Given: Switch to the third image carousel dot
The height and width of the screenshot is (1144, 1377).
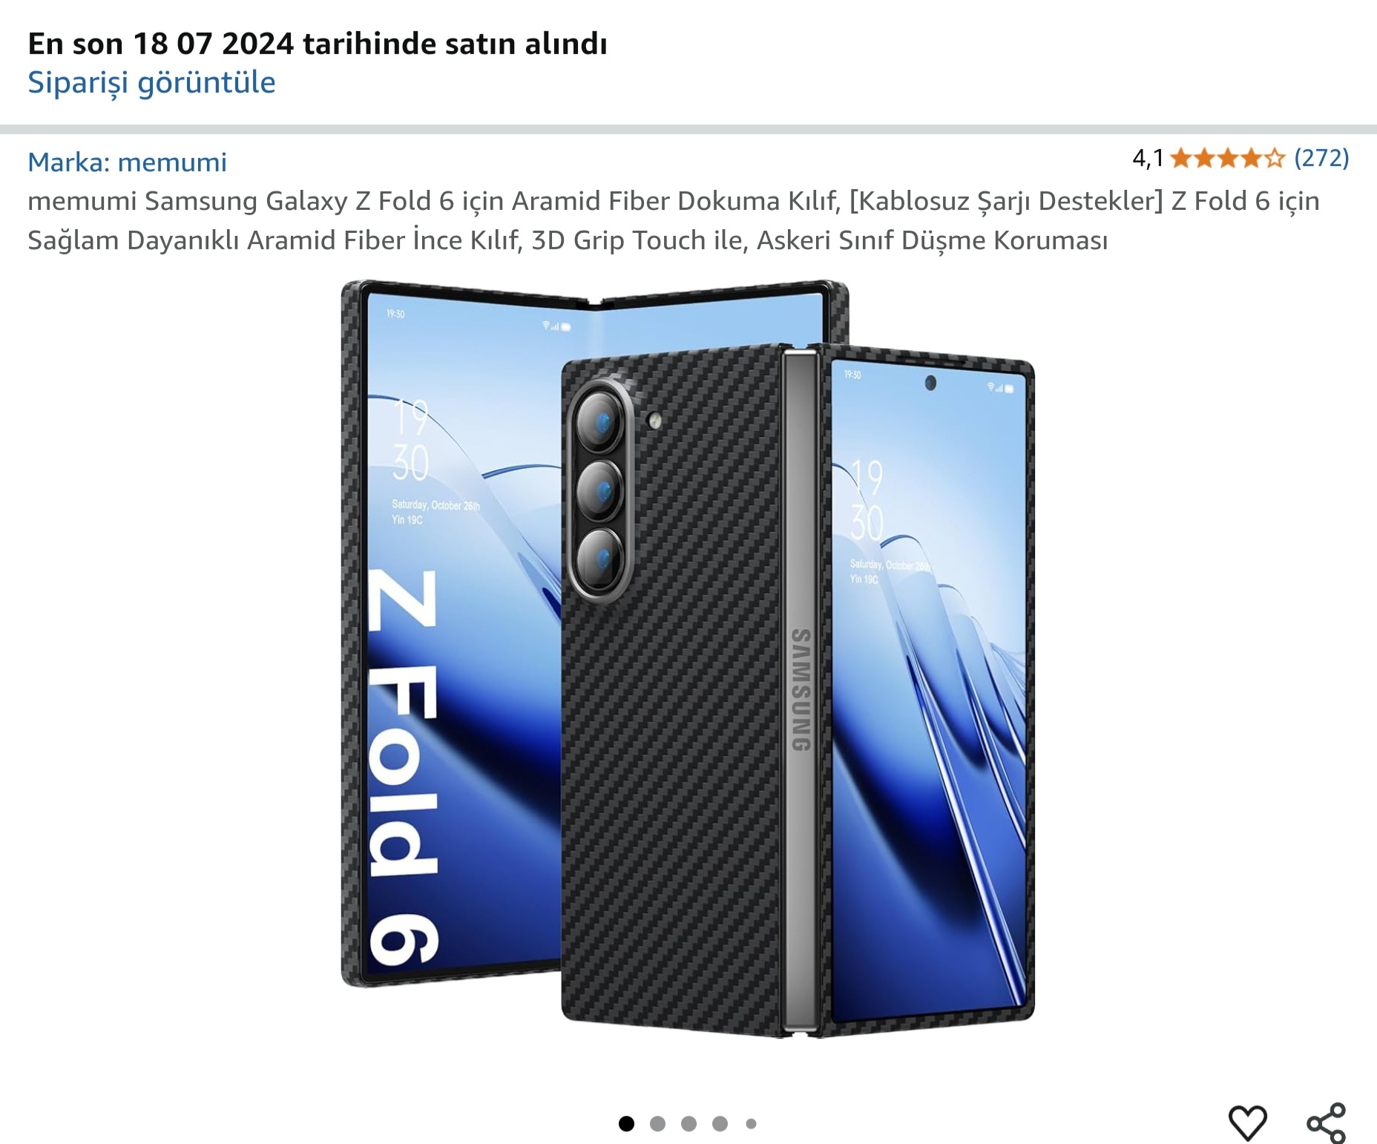Looking at the screenshot, I should click(x=688, y=1123).
